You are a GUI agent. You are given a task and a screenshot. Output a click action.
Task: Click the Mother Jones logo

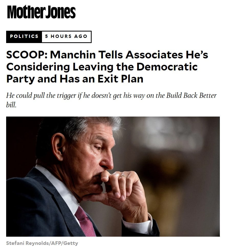[x=41, y=12]
